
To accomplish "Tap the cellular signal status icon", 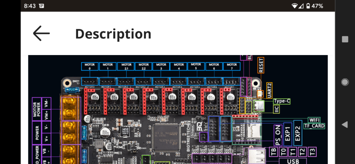I will (x=301, y=6).
